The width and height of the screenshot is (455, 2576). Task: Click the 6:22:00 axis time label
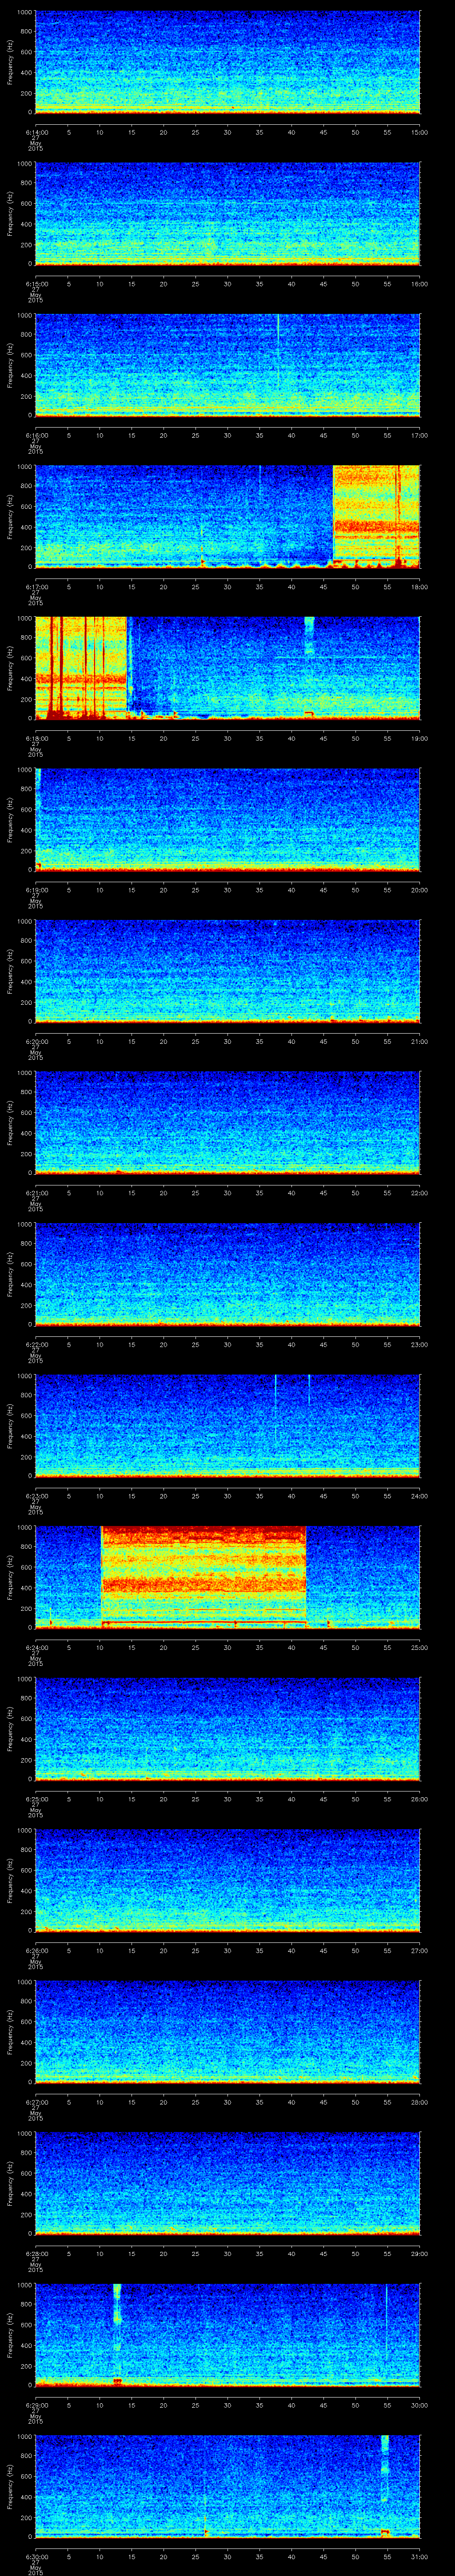coord(36,1344)
